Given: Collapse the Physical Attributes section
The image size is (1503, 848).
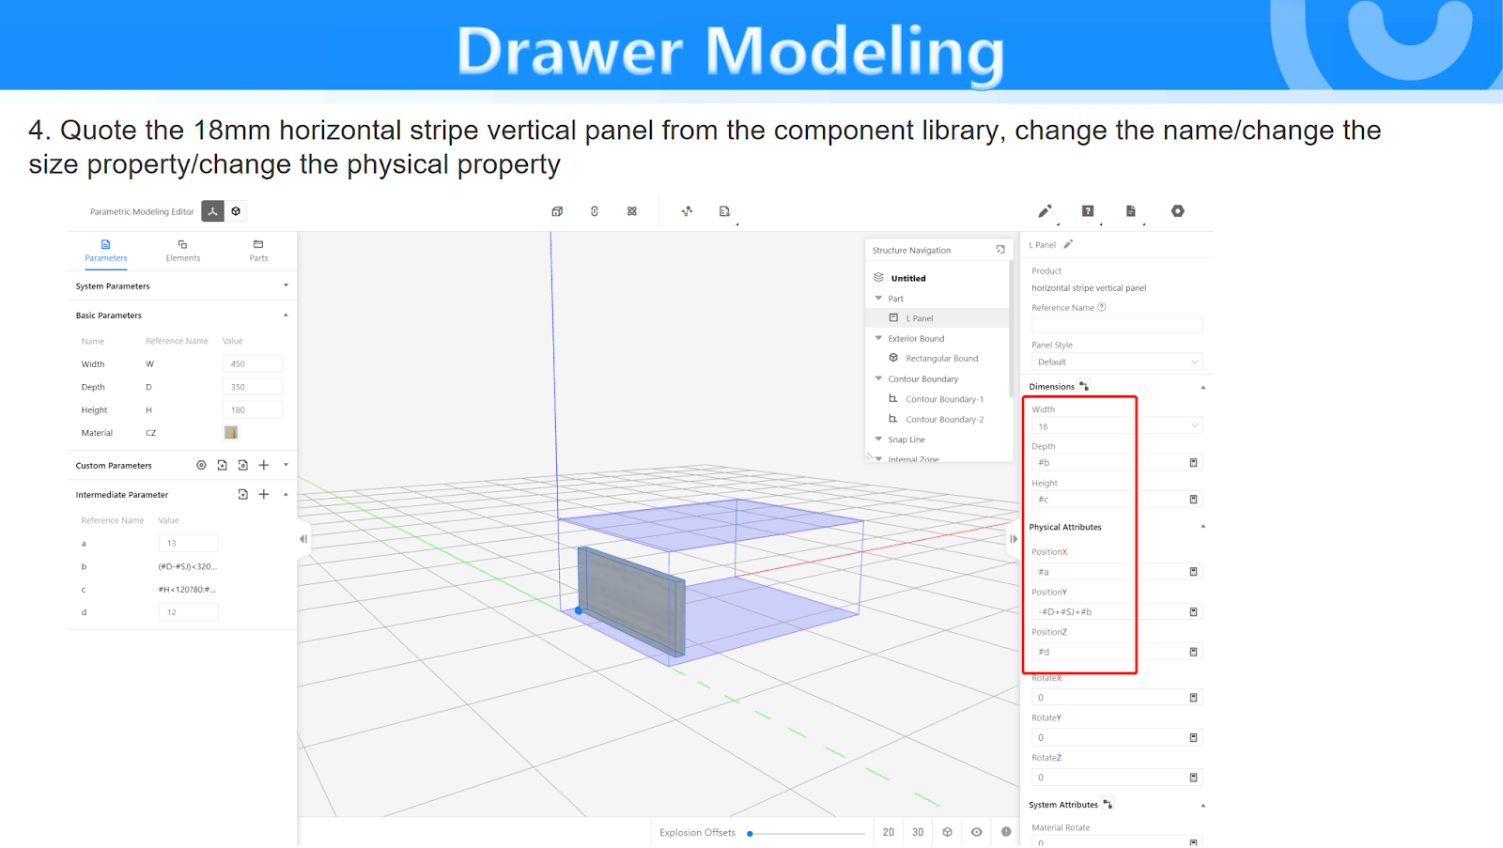Looking at the screenshot, I should tap(1202, 527).
